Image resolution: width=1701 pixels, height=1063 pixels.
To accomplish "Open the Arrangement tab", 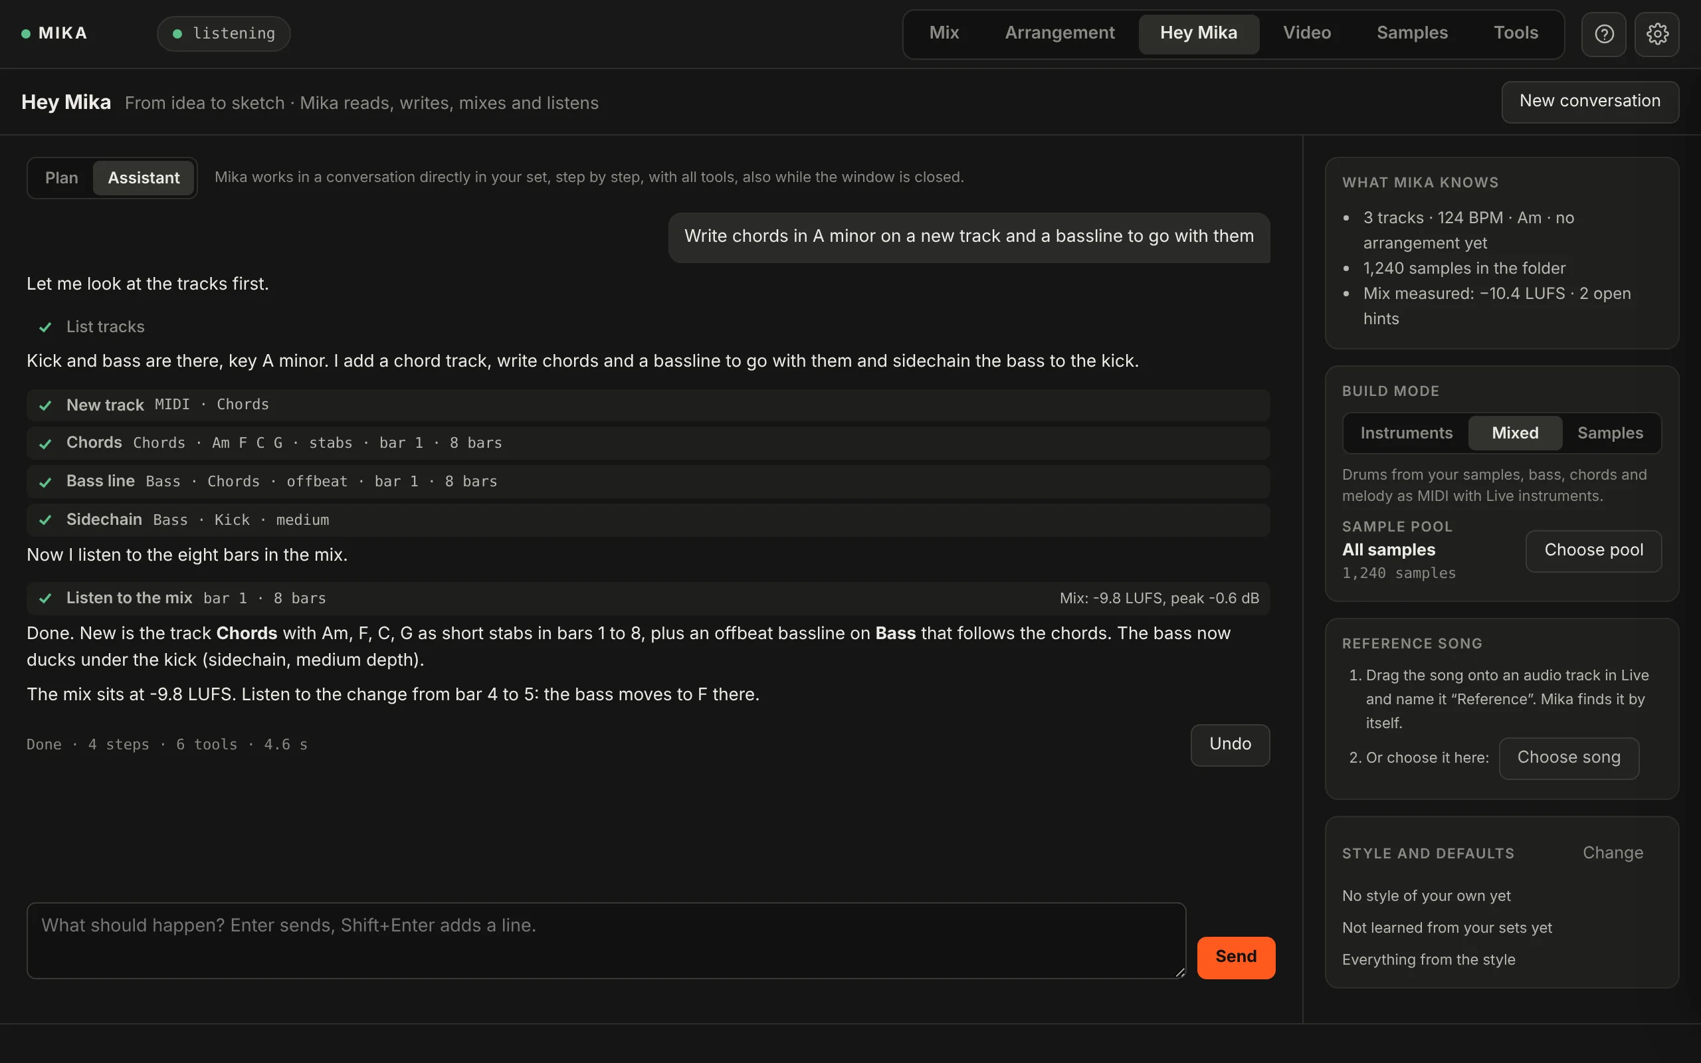I will 1059,33.
